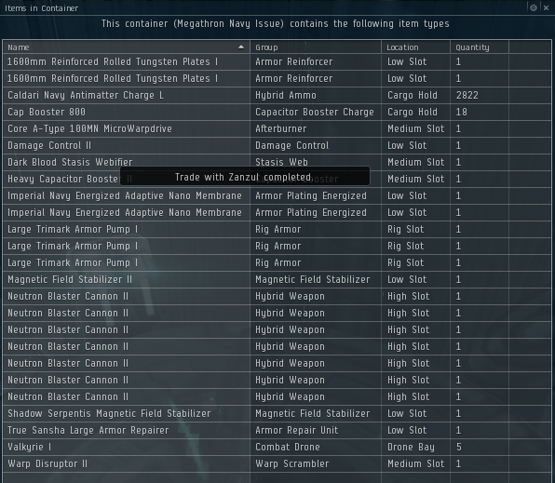Click the quantity 18 cell

tap(480, 112)
